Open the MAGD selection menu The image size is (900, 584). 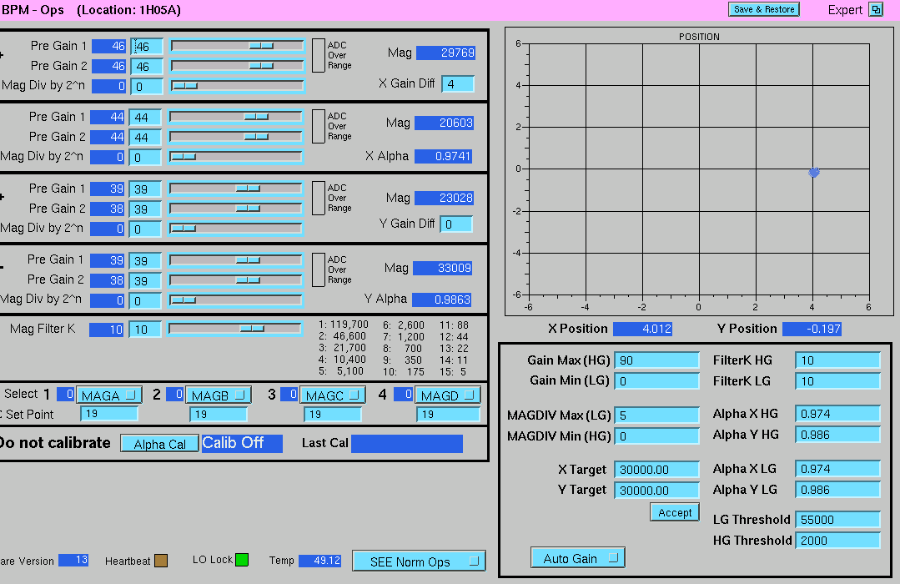447,395
